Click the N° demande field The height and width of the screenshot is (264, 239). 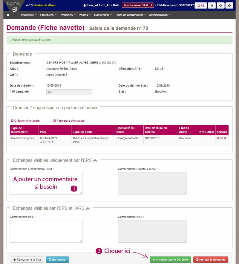point(69,92)
